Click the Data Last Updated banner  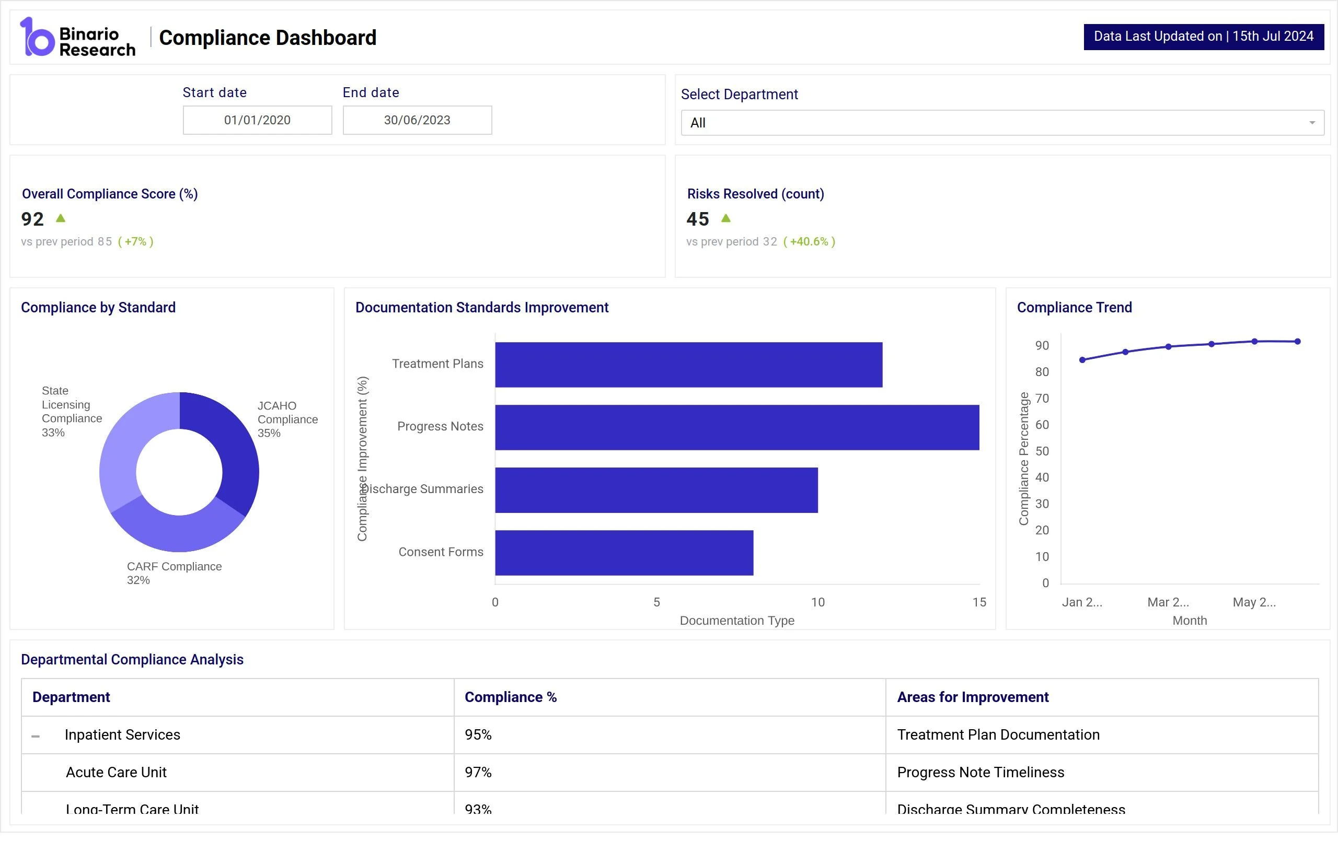pos(1204,37)
